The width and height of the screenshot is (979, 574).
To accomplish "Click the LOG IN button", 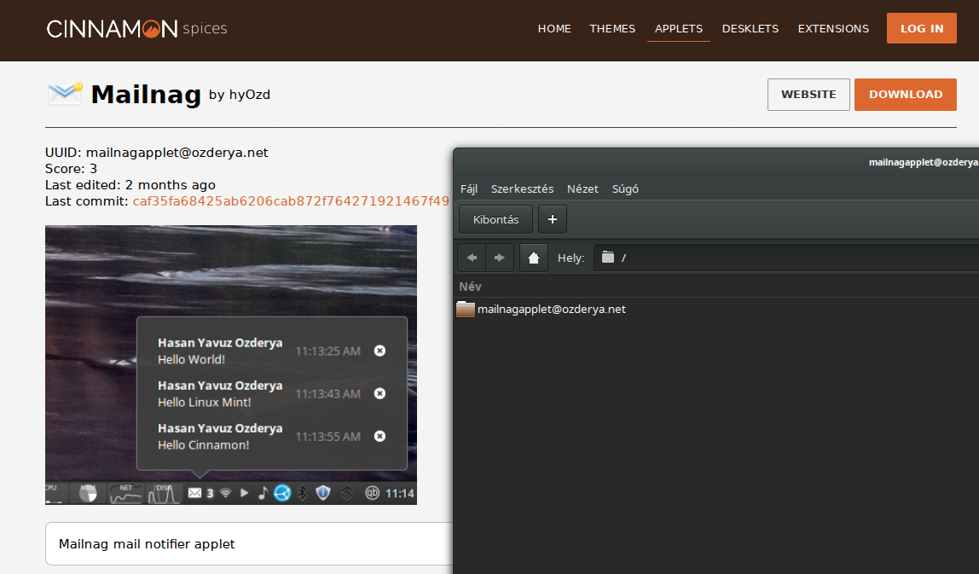I will point(922,29).
